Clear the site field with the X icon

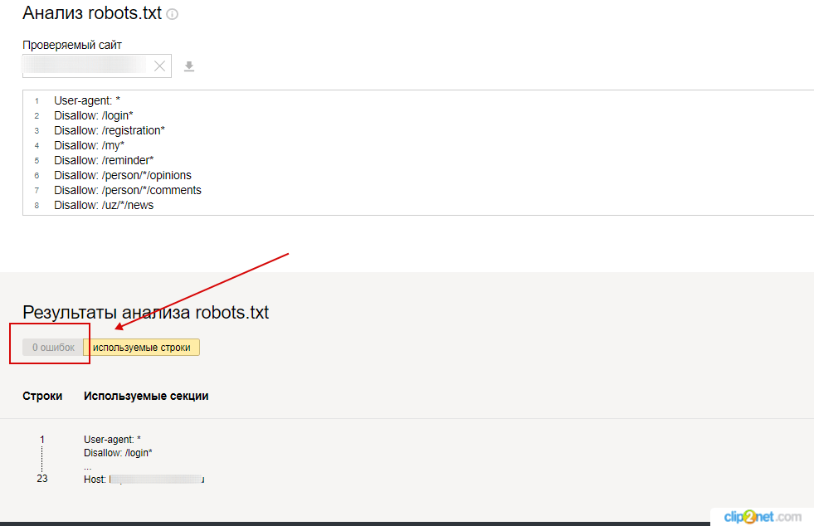[x=159, y=66]
